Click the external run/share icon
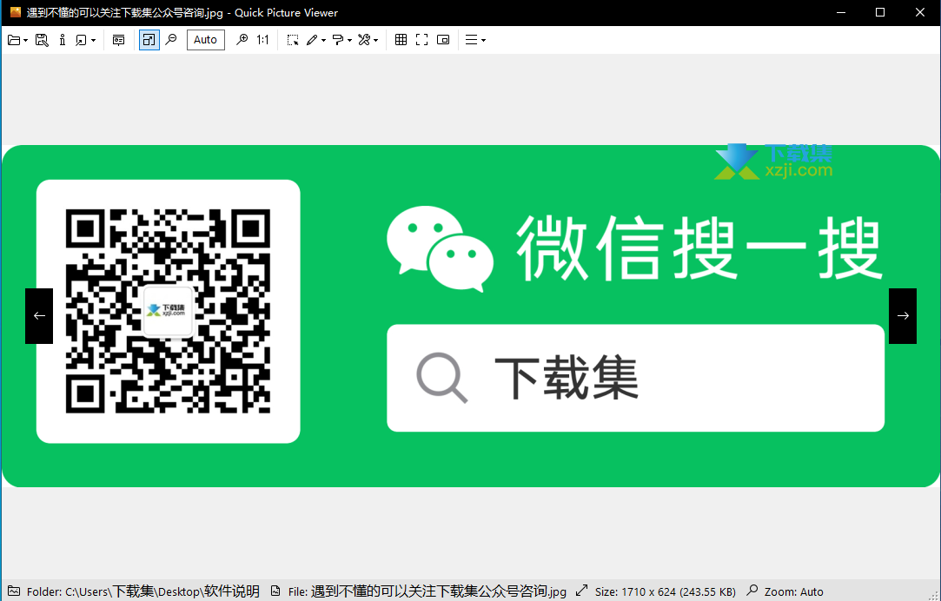The image size is (941, 601). pyautogui.click(x=81, y=40)
